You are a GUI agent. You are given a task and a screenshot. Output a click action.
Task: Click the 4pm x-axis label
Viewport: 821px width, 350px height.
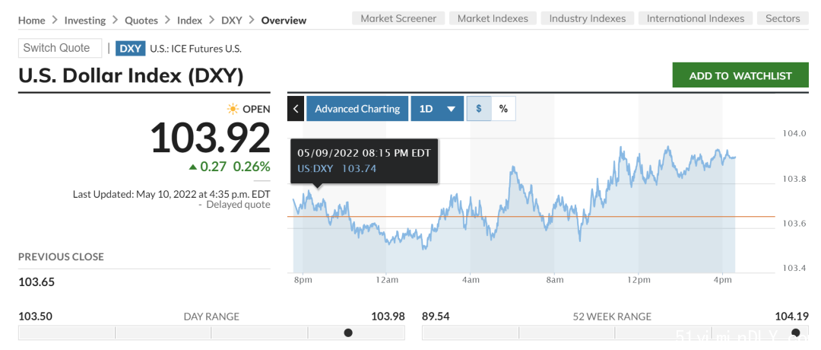[x=723, y=280]
